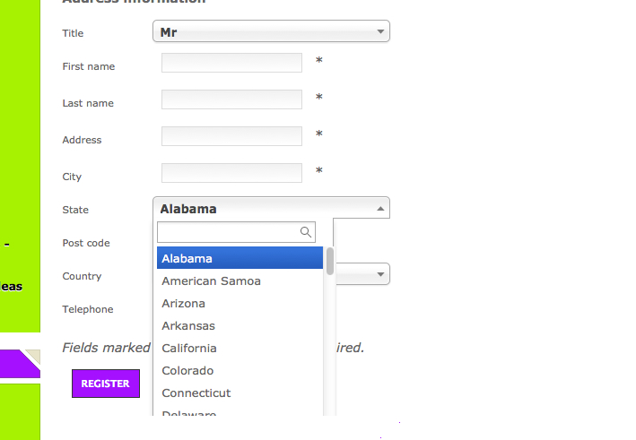Click the purple ribbon tab on sidebar

(18, 364)
